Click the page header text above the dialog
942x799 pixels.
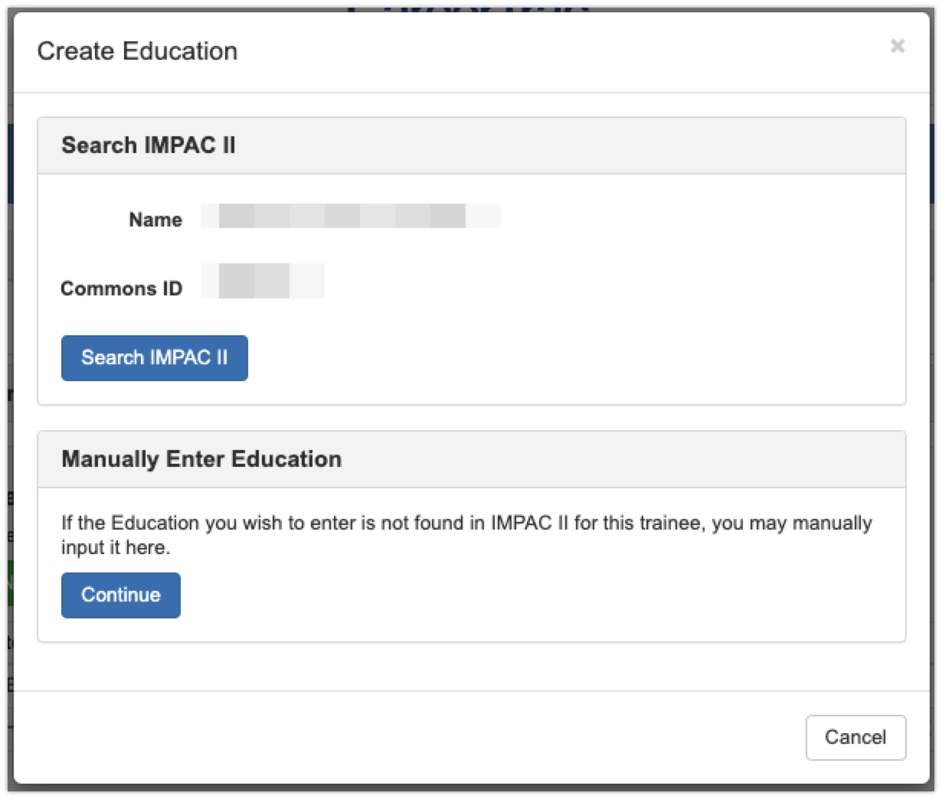click(x=467, y=8)
